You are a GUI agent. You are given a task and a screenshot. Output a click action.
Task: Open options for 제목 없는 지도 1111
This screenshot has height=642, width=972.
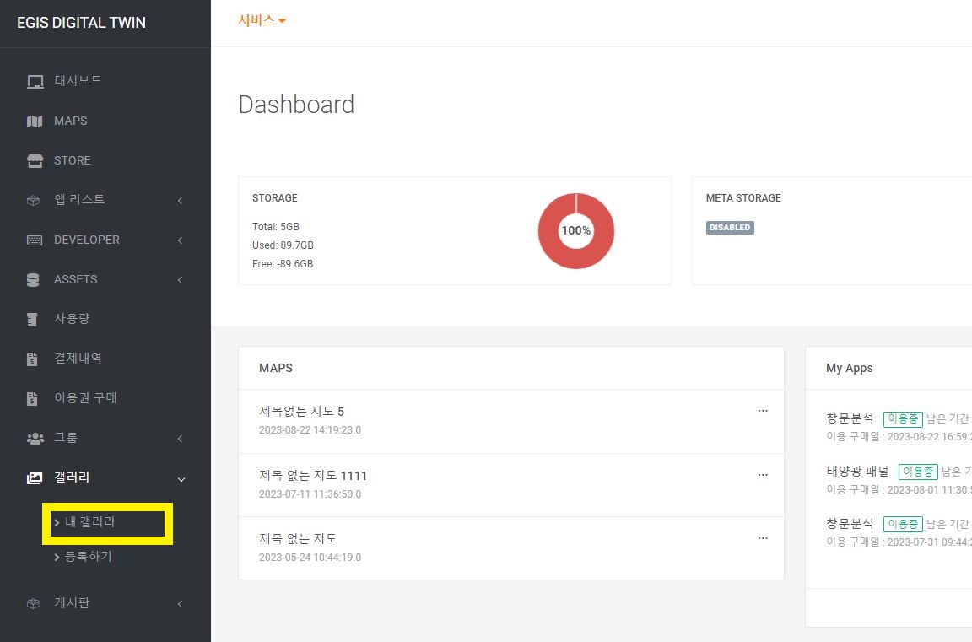(x=763, y=475)
